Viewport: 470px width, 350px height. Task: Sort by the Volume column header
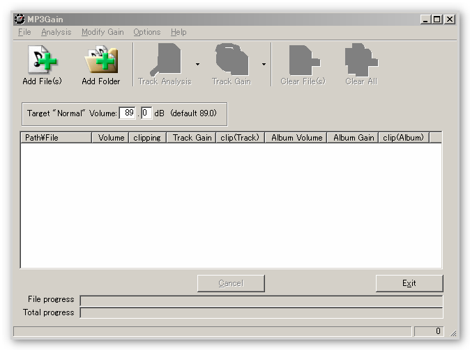(x=110, y=138)
